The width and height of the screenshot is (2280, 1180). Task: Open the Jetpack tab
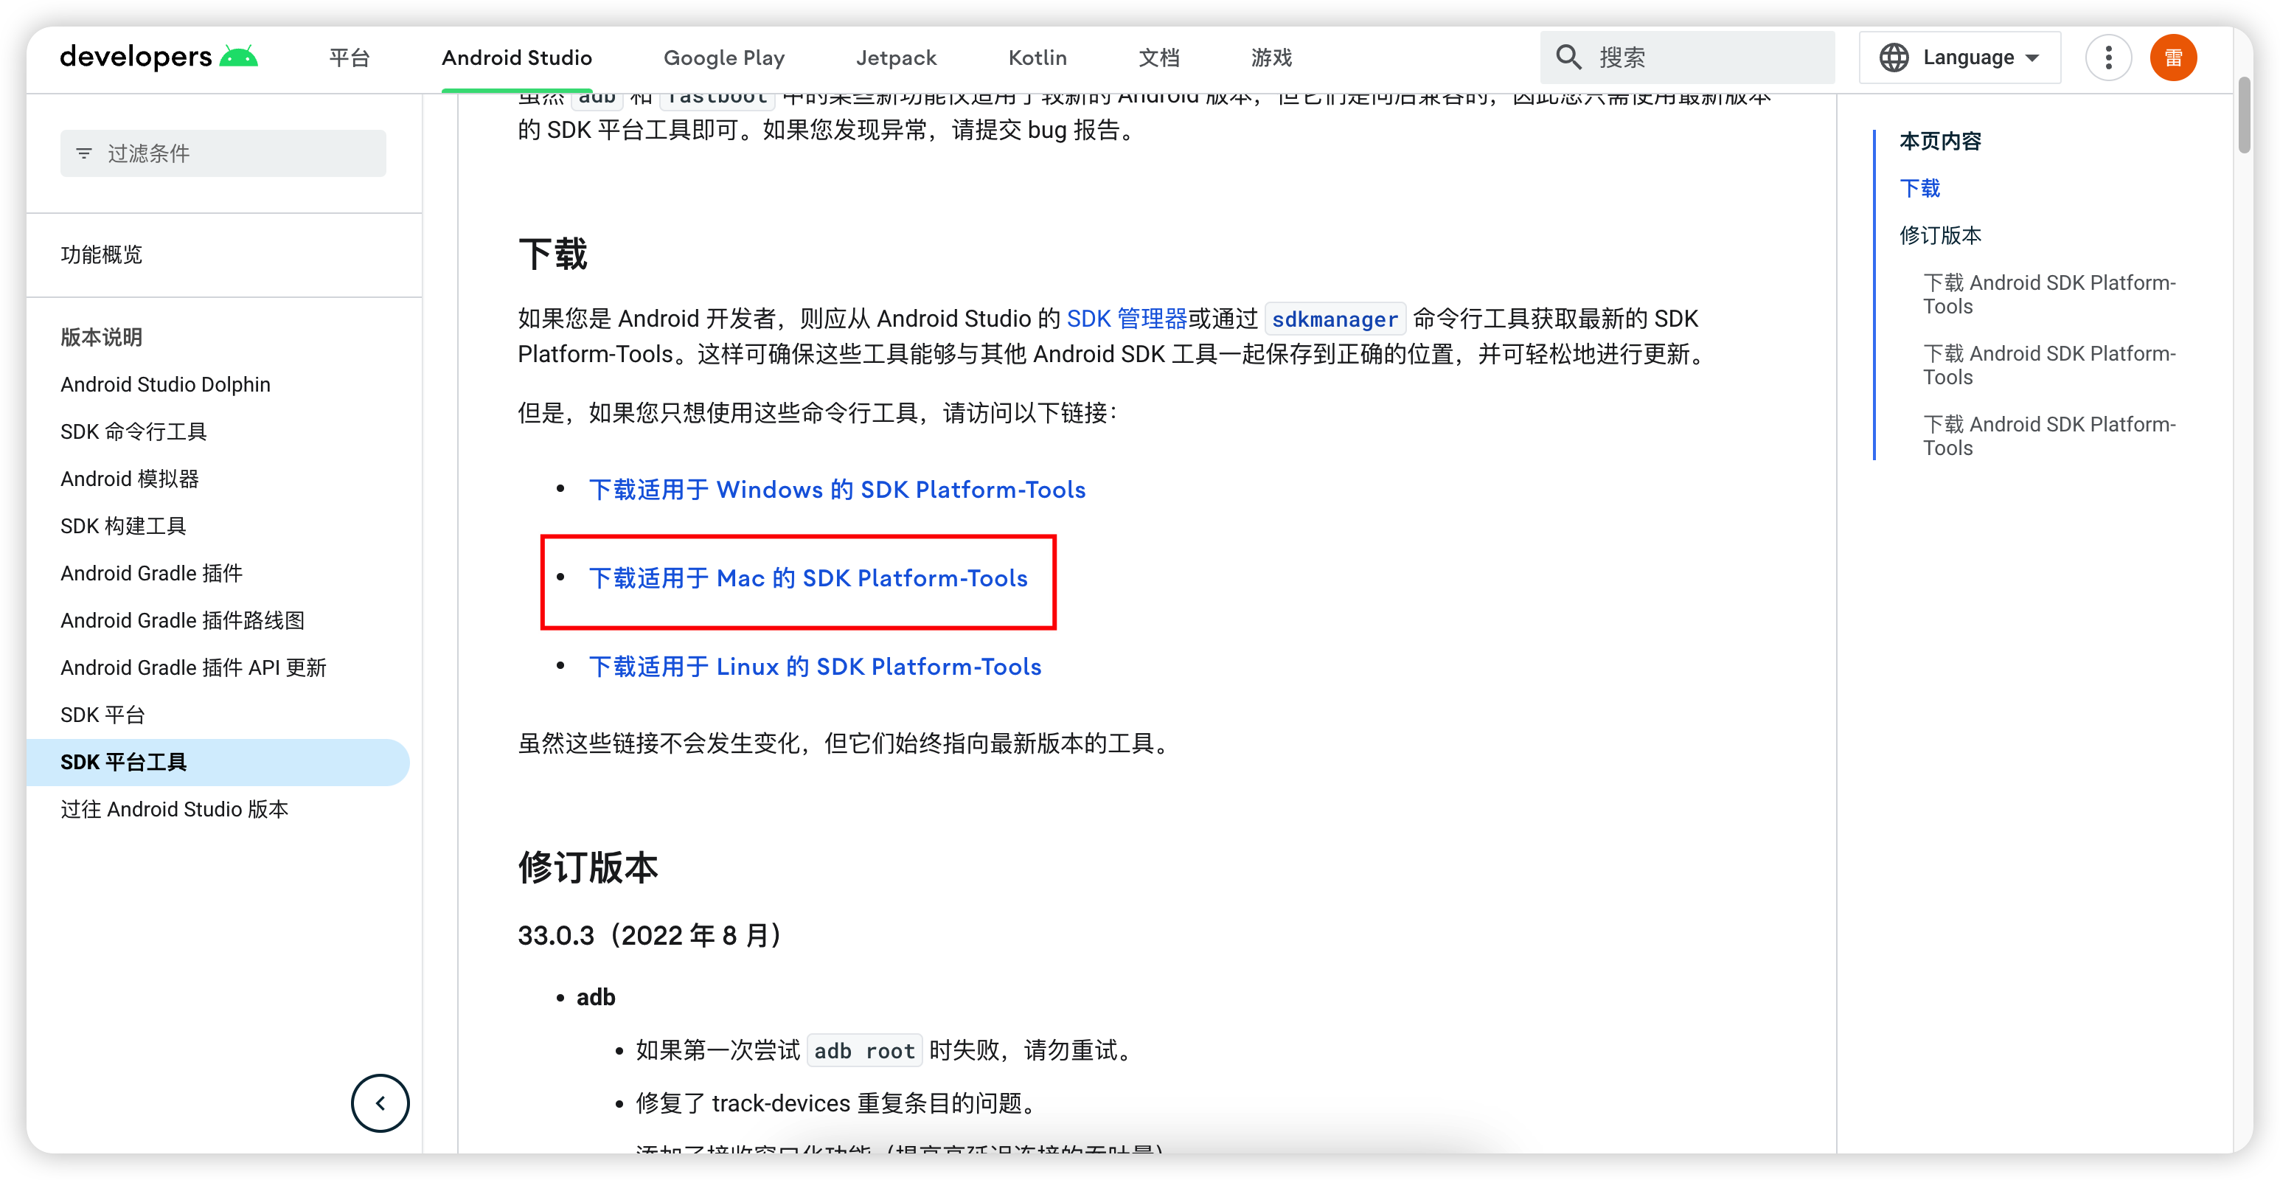[x=896, y=58]
